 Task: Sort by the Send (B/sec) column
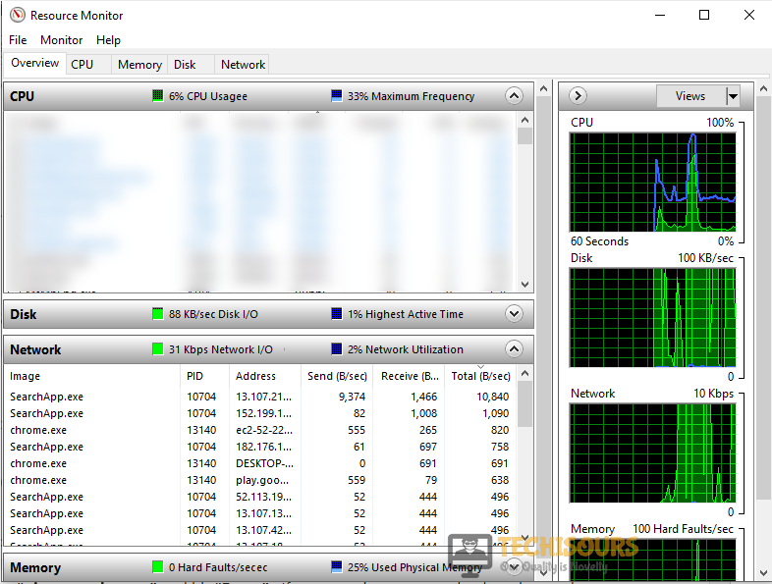point(337,376)
